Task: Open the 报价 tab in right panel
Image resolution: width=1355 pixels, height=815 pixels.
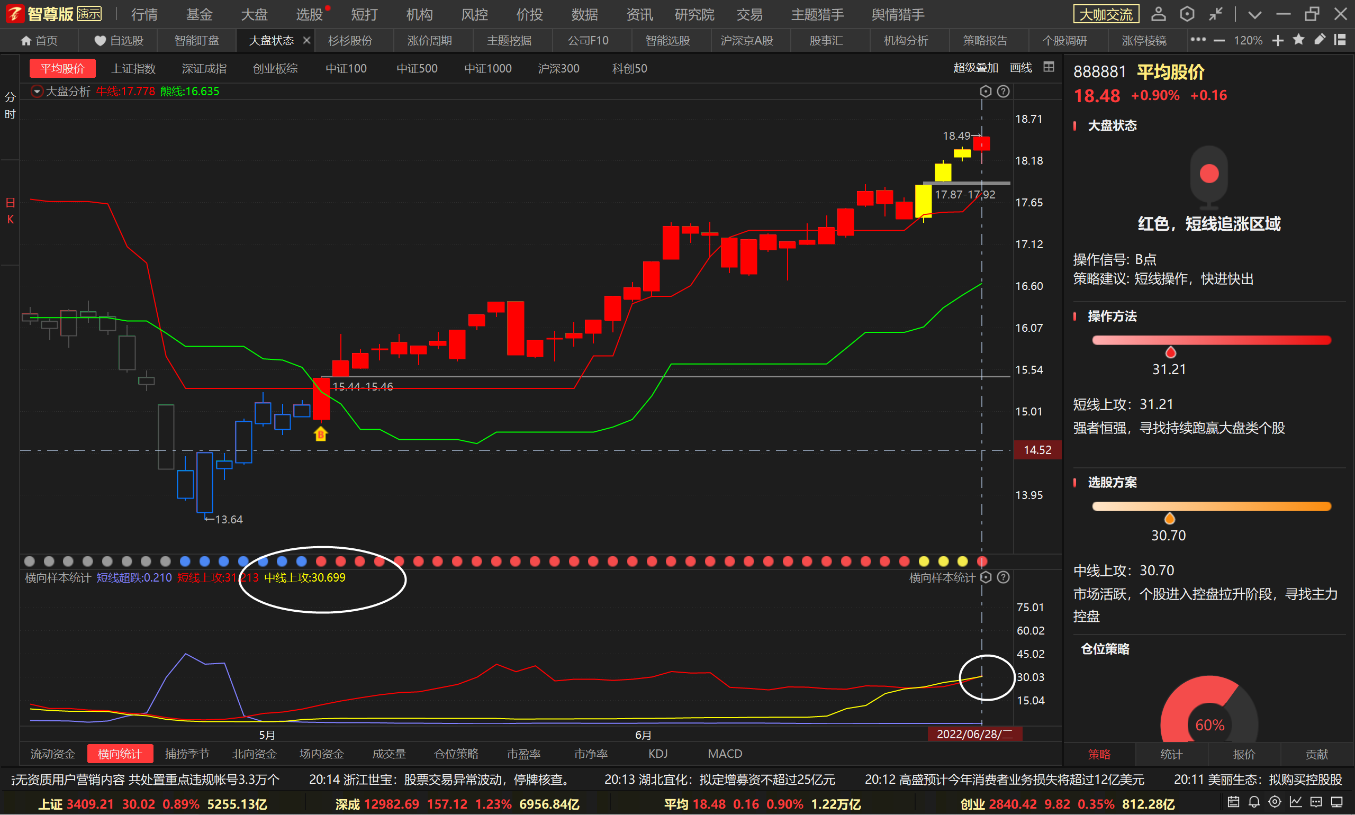Action: (1243, 754)
